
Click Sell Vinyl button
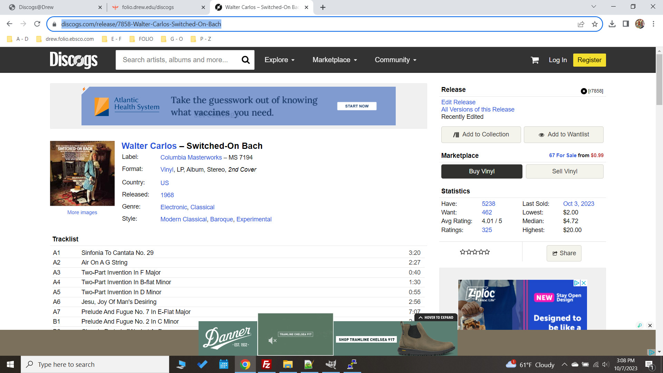coord(565,171)
